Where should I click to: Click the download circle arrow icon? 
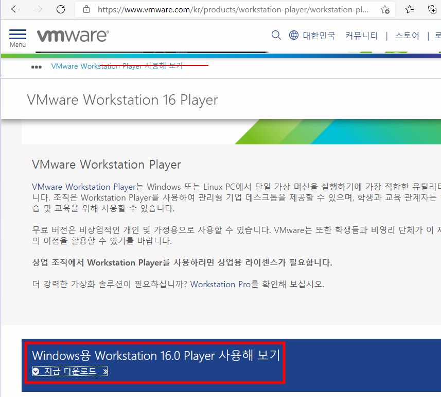click(36, 371)
